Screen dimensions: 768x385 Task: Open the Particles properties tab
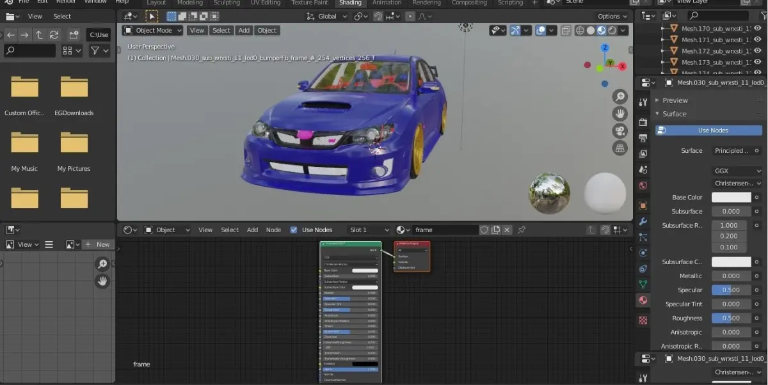tap(643, 237)
